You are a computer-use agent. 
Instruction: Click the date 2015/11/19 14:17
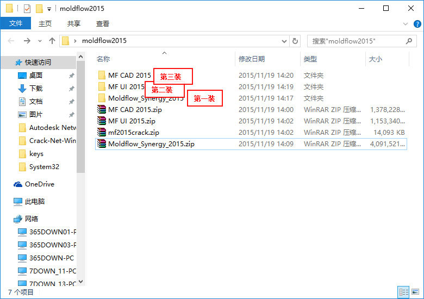pyautogui.click(x=266, y=98)
